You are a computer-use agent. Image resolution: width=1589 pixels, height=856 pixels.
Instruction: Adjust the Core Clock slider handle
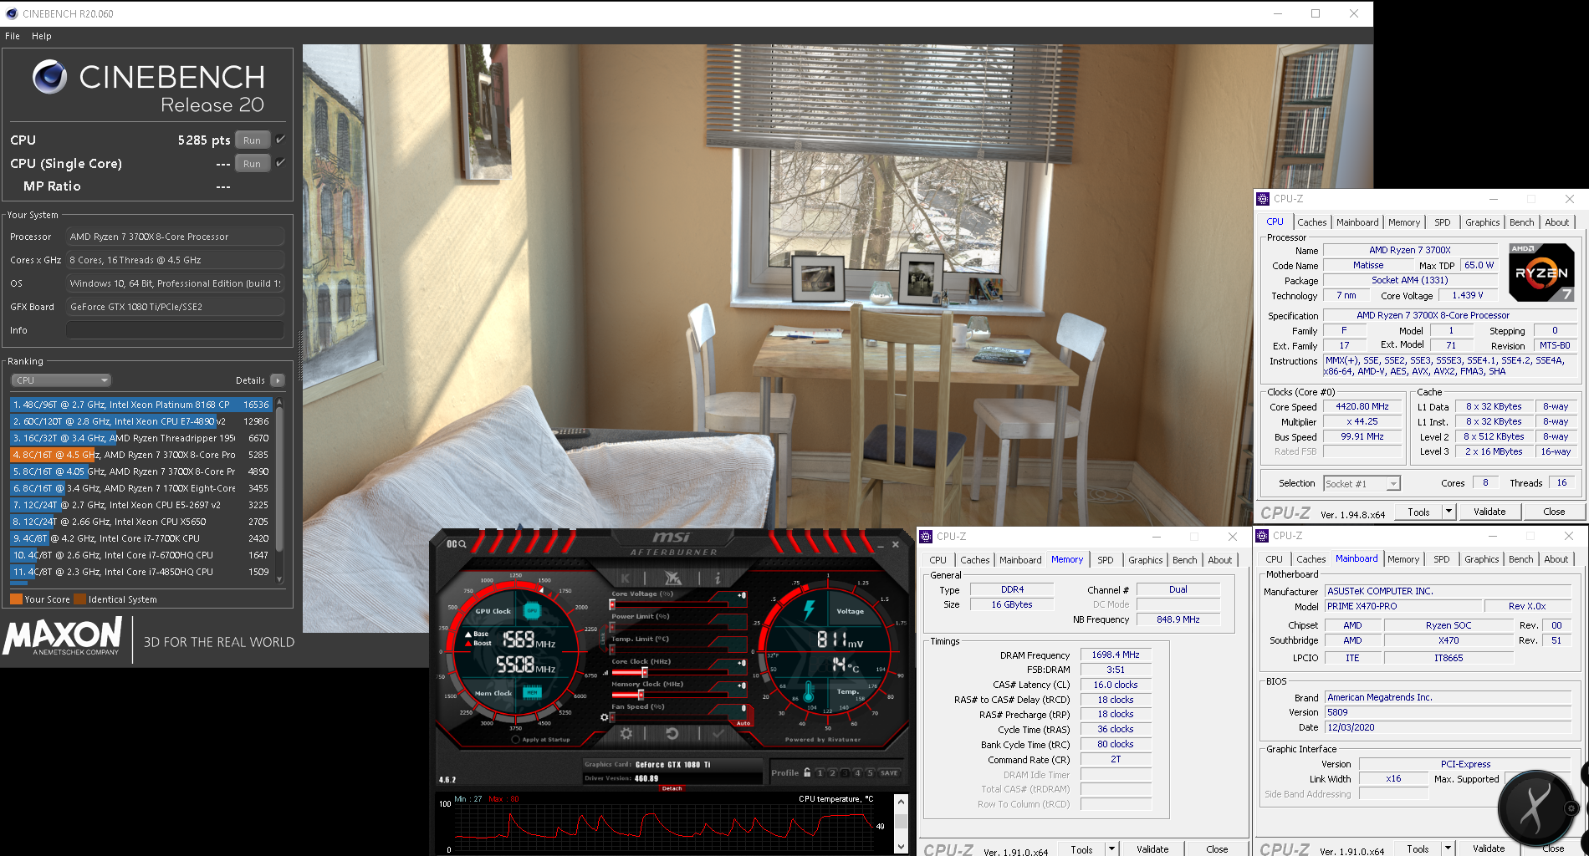[x=644, y=672]
